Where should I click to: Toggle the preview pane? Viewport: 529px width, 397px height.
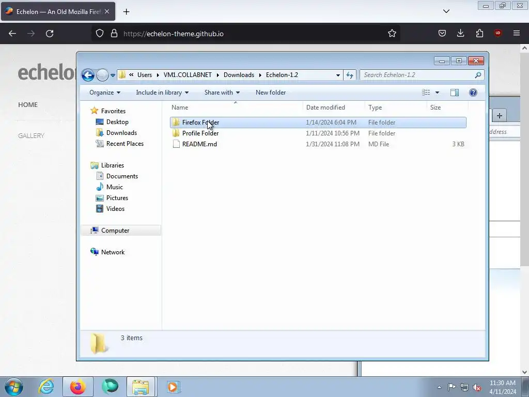click(x=455, y=93)
